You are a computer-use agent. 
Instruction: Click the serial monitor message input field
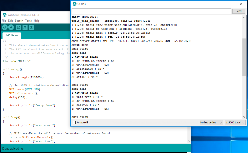click(151, 11)
